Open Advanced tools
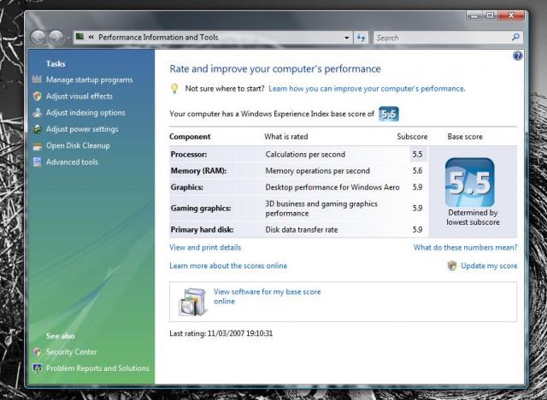Screen dimensions: 547x400 72,162
